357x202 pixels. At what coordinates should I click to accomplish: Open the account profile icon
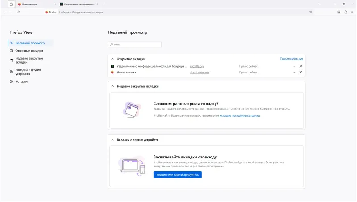point(339,12)
